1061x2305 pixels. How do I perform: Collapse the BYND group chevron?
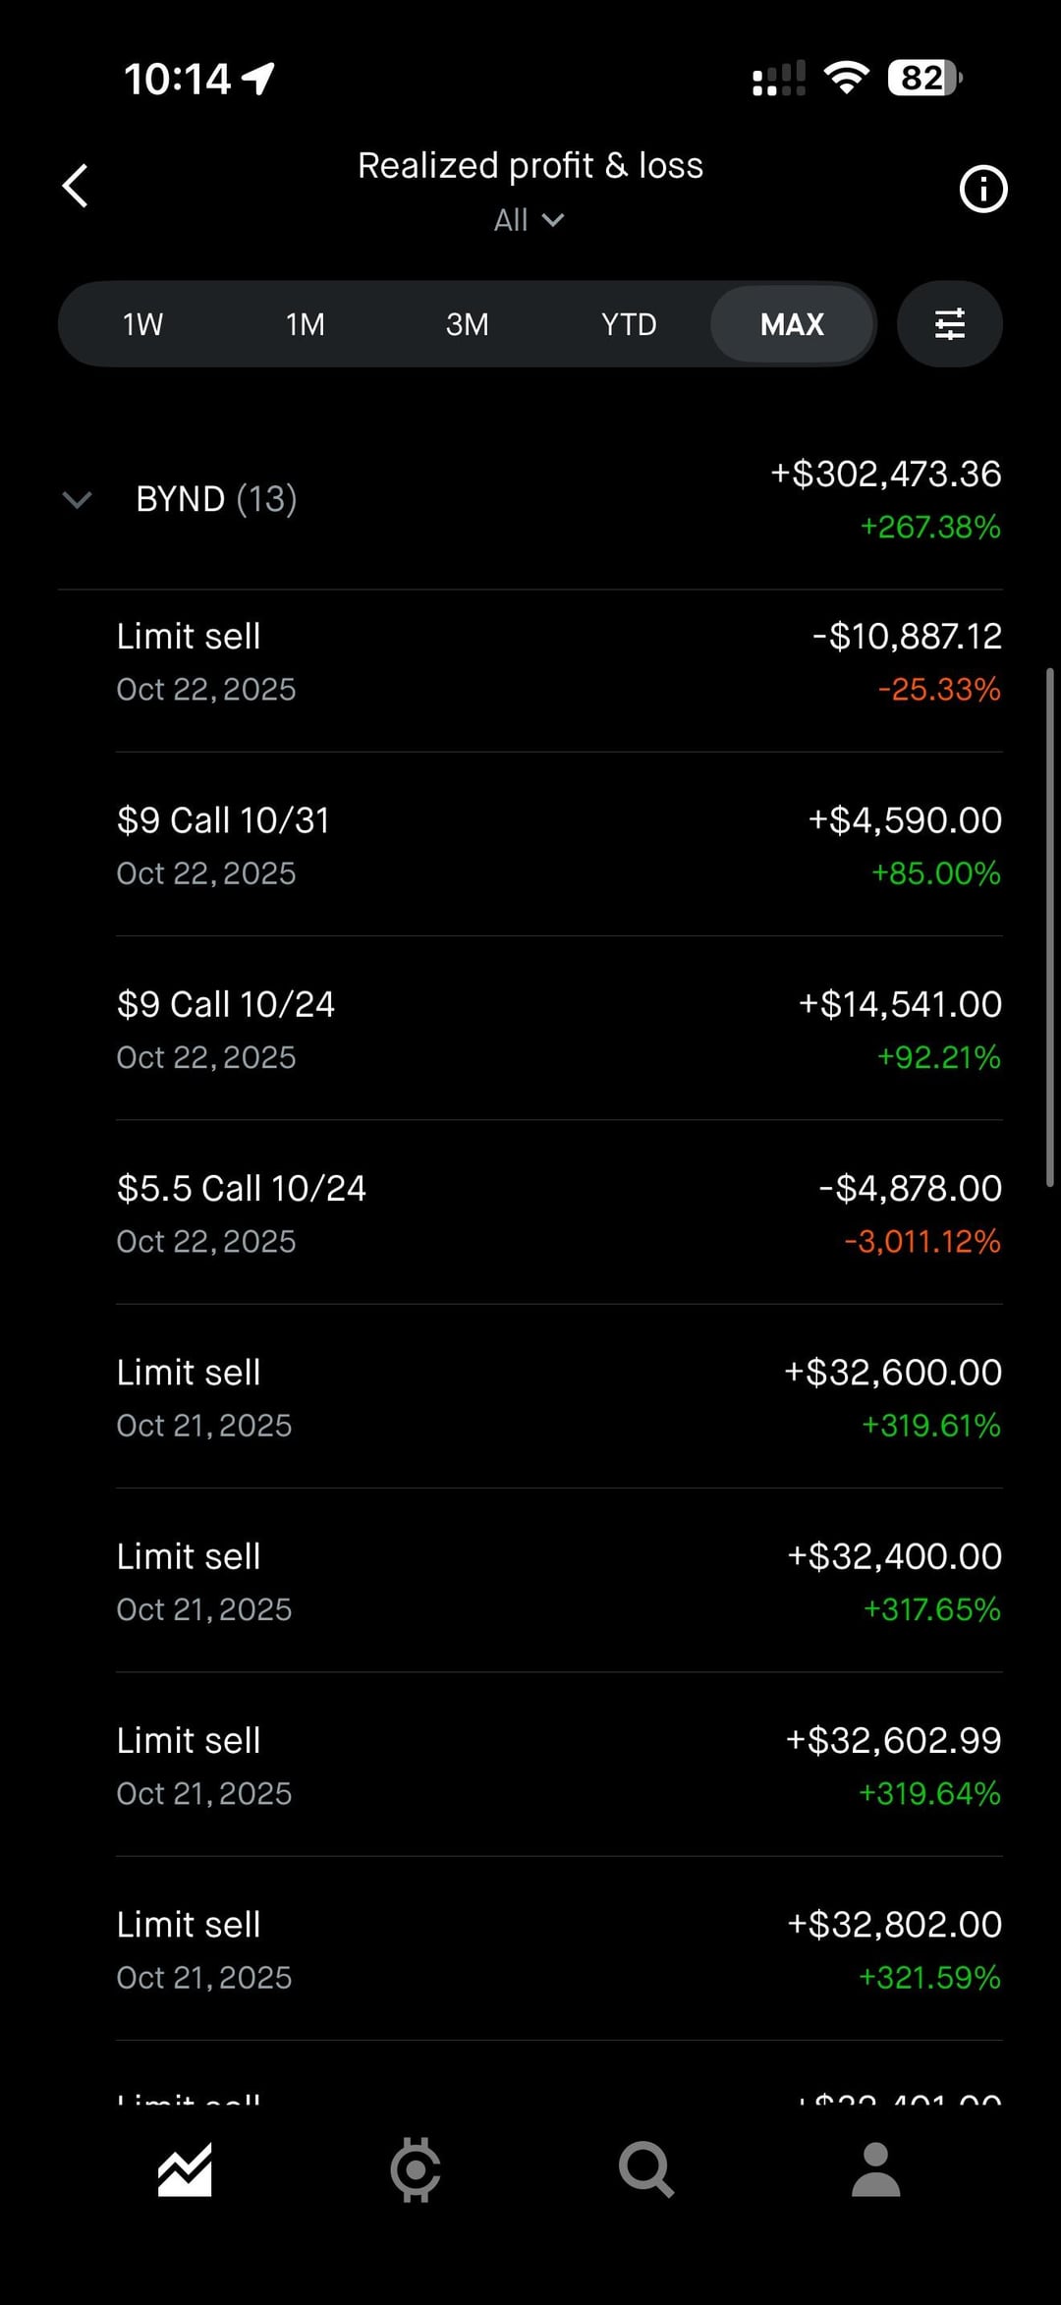coord(77,499)
